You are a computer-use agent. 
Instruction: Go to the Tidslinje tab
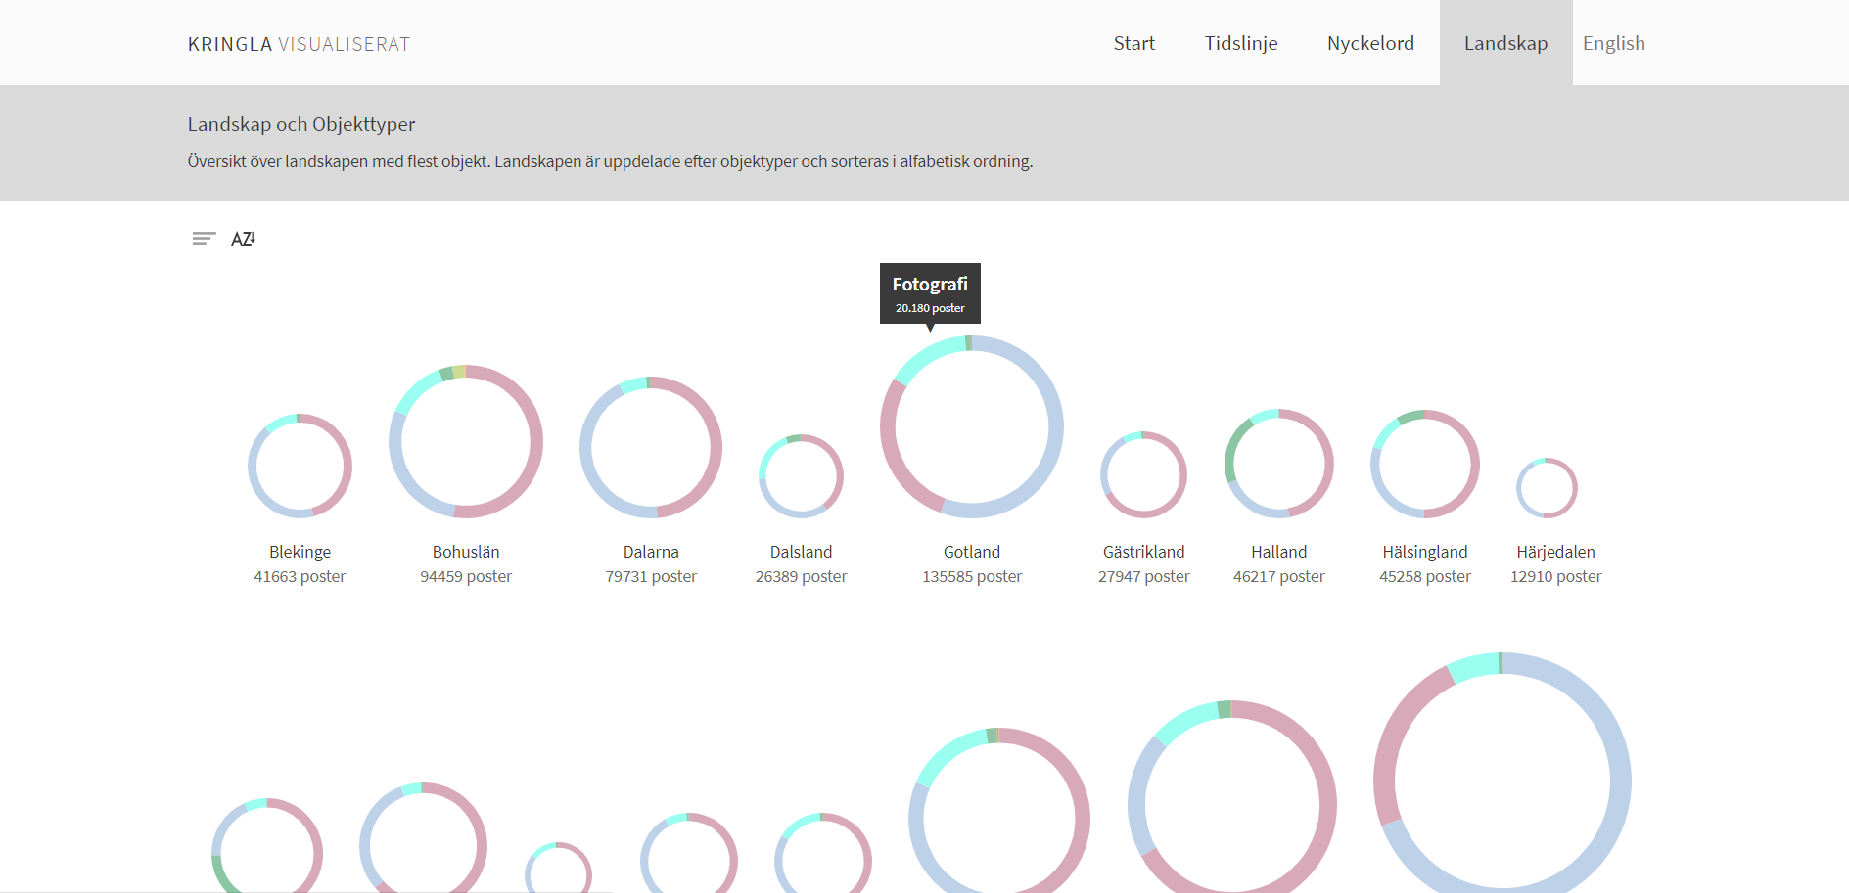point(1240,43)
